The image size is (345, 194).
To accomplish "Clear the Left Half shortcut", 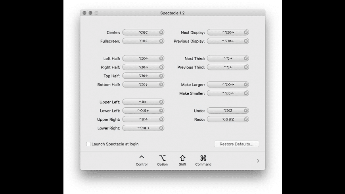I will click(x=161, y=59).
